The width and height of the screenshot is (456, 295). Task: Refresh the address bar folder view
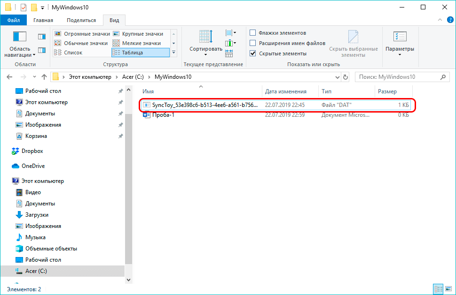point(346,77)
